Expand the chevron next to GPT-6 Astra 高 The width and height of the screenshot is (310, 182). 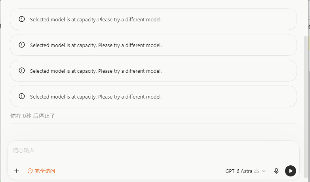click(264, 171)
